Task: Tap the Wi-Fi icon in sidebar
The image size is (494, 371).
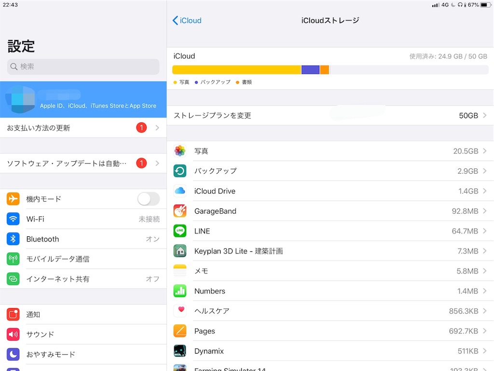Action: coord(13,219)
